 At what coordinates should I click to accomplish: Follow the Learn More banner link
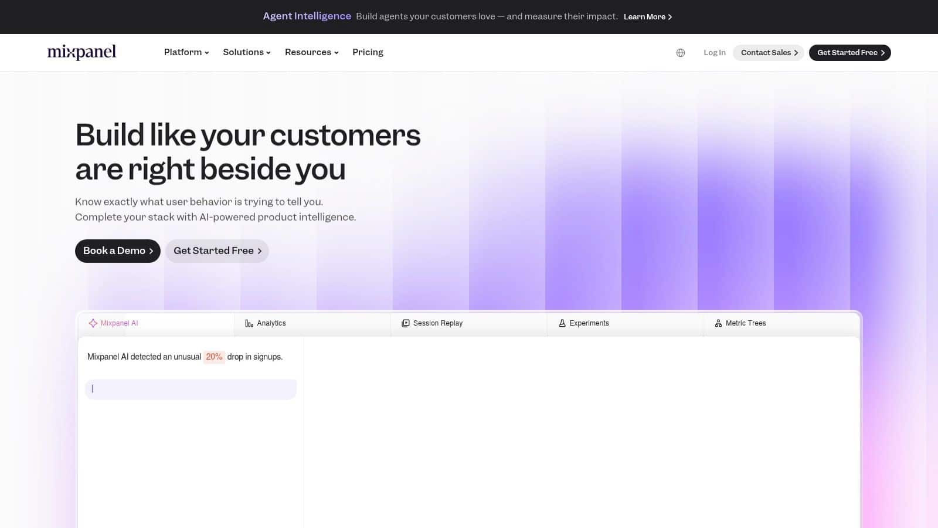click(x=648, y=17)
